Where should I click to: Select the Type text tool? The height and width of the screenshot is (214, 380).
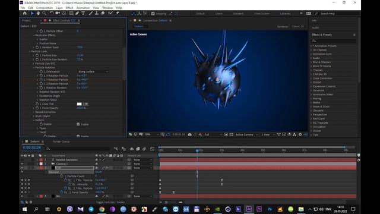tap(83, 13)
